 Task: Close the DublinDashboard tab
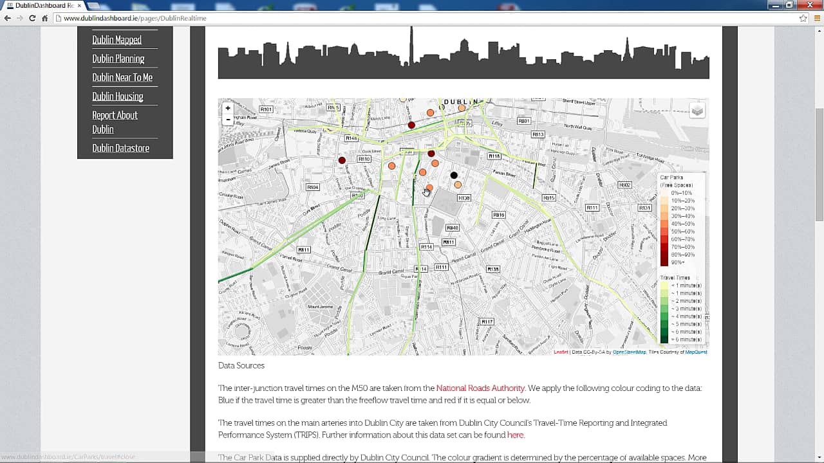[x=79, y=5]
